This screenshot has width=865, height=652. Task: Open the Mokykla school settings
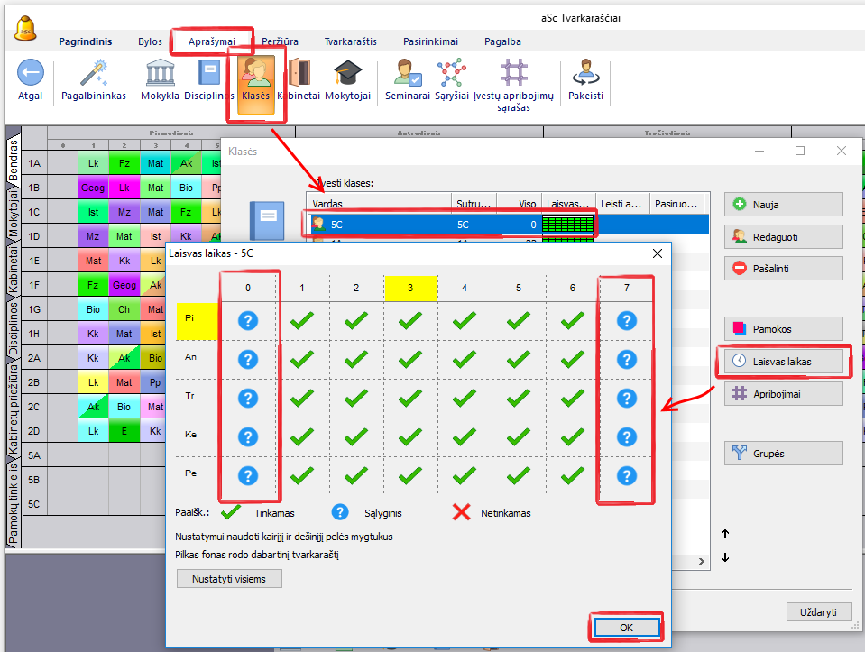tap(160, 74)
